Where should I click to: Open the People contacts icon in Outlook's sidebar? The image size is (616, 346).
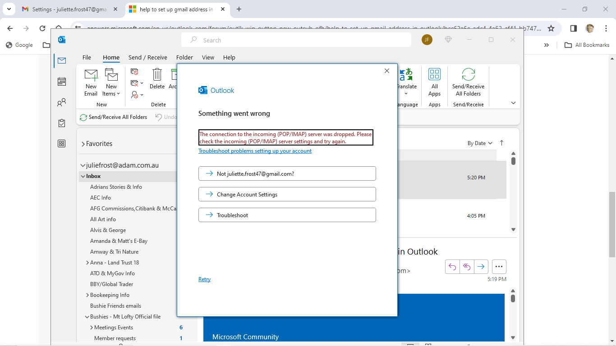tap(62, 102)
